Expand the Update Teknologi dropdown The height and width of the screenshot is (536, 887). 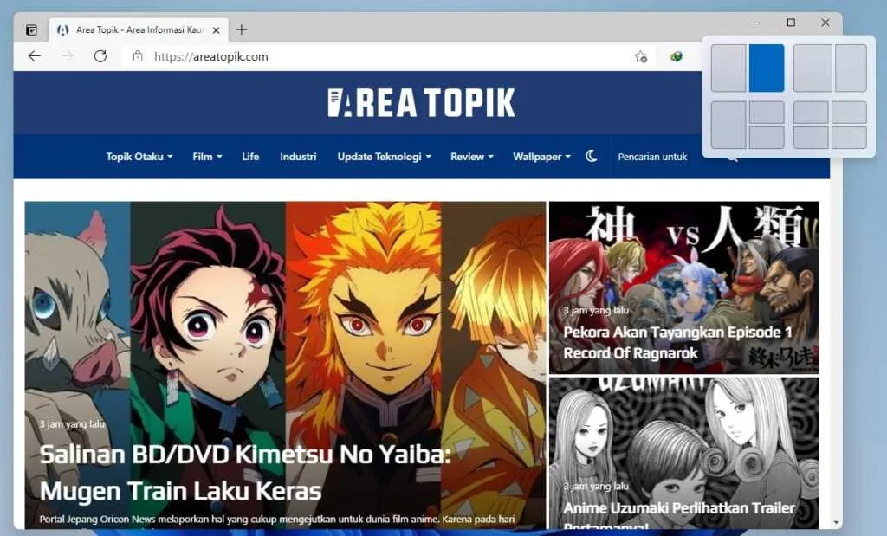(x=384, y=157)
